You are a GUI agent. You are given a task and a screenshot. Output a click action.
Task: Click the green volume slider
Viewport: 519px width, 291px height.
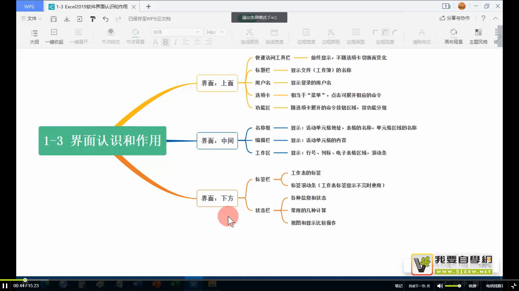(x=453, y=286)
